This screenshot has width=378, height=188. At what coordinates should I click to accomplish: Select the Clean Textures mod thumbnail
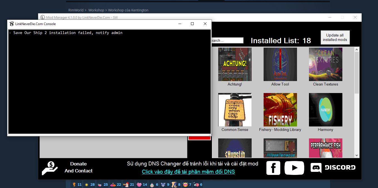[x=325, y=64]
